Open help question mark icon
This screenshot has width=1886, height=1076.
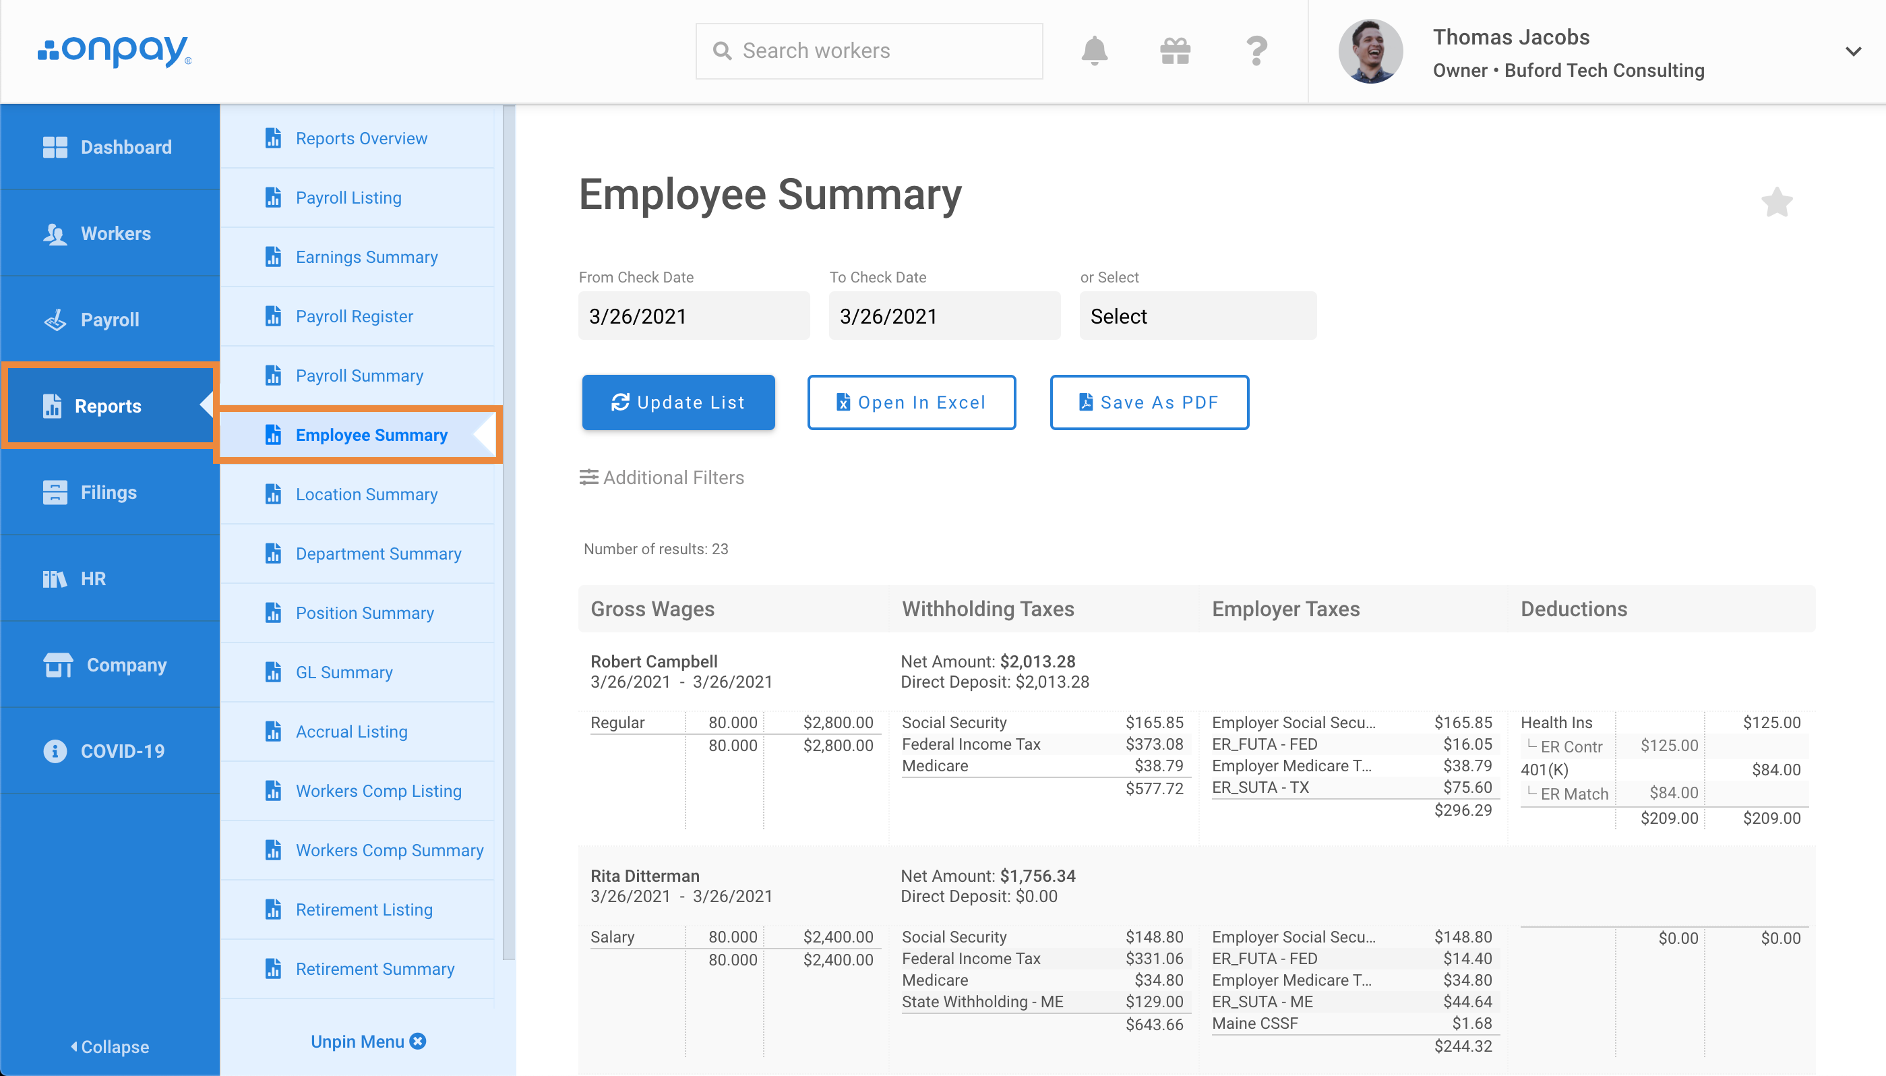click(x=1256, y=51)
